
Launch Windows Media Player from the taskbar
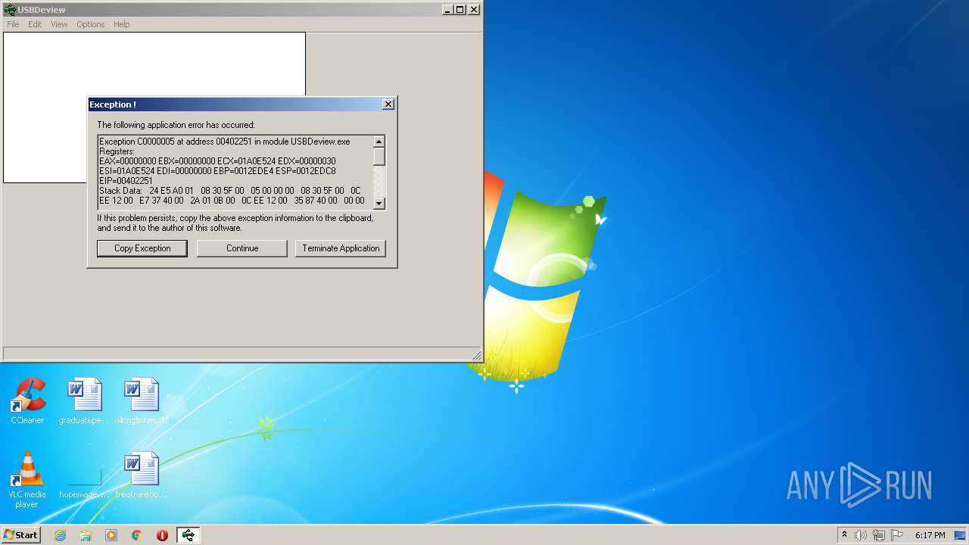click(x=111, y=535)
